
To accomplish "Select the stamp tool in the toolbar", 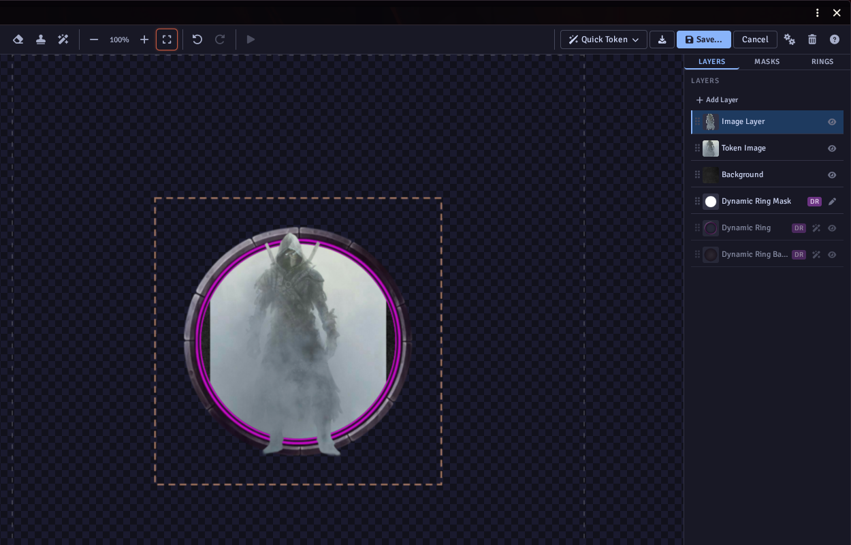I will (x=41, y=40).
